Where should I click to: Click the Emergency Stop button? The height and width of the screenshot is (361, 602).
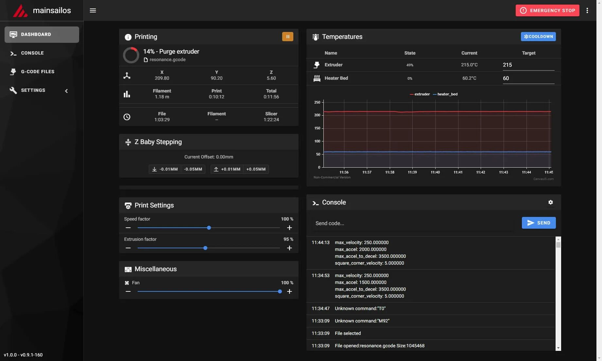click(x=547, y=10)
